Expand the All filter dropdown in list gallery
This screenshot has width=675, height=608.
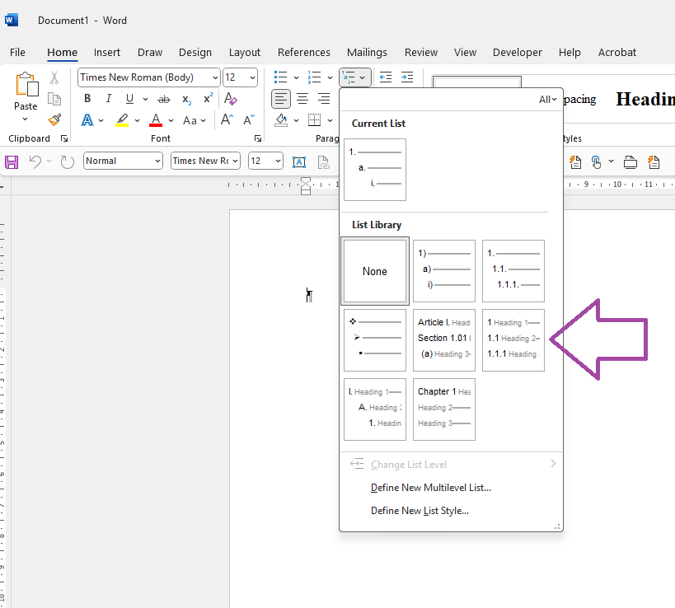click(547, 100)
